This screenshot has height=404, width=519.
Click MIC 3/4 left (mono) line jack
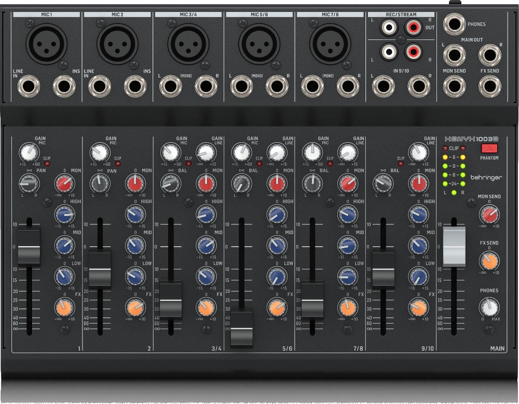(x=170, y=86)
